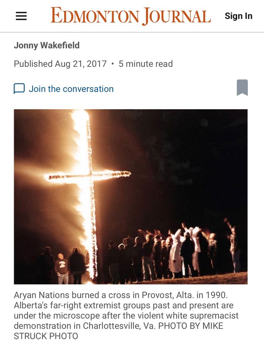267x348 pixels.
Task: Click the man in the grey sweatshirt
Action: click(x=62, y=269)
